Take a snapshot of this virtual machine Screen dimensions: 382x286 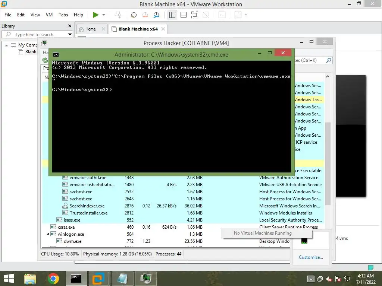(x=134, y=15)
